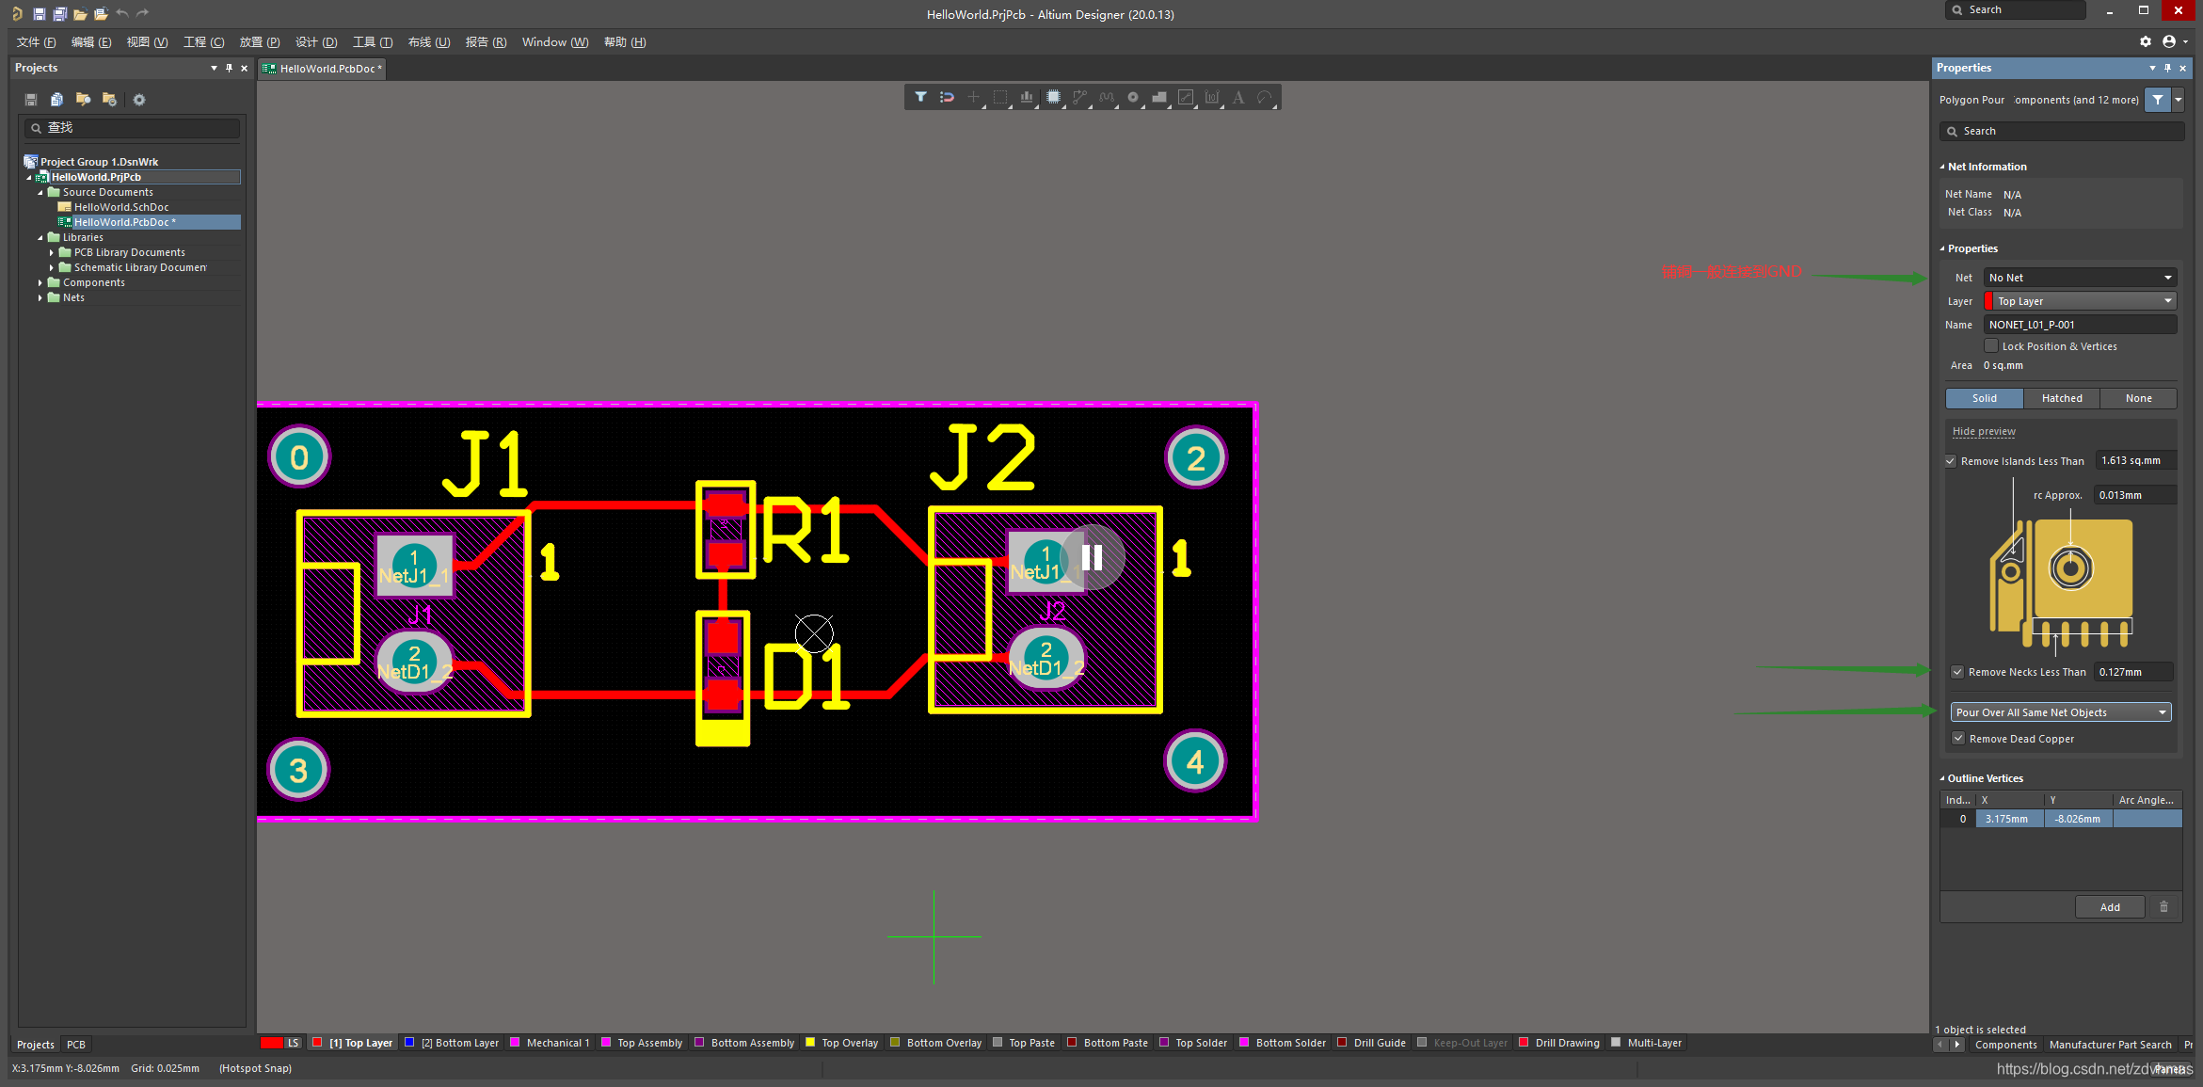Select None fill mode
The width and height of the screenshot is (2203, 1087).
(2138, 398)
